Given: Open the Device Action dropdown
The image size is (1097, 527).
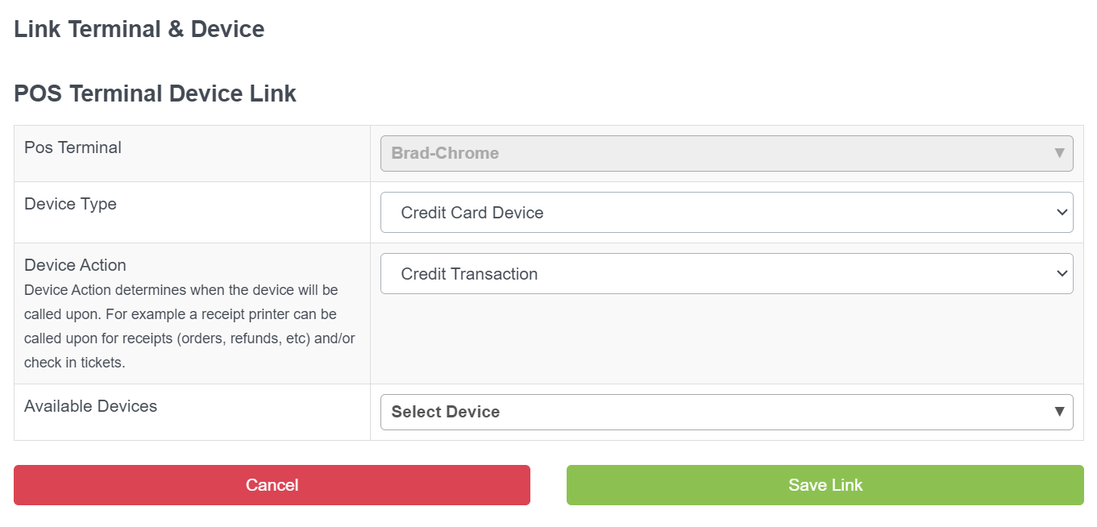Looking at the screenshot, I should pos(726,274).
